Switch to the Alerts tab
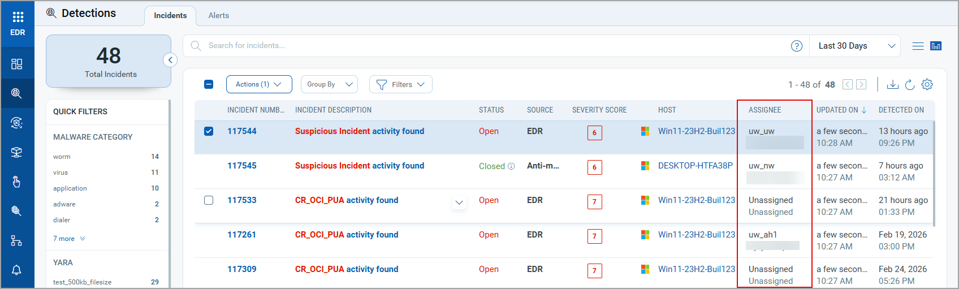Image resolution: width=959 pixels, height=289 pixels. [218, 15]
